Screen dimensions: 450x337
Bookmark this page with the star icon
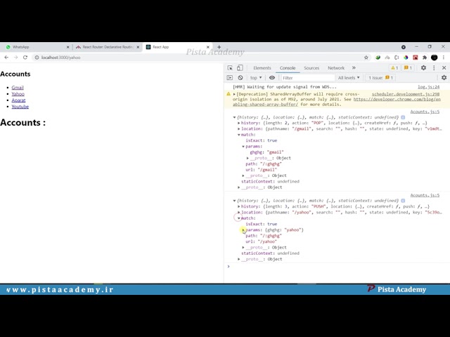pos(366,58)
